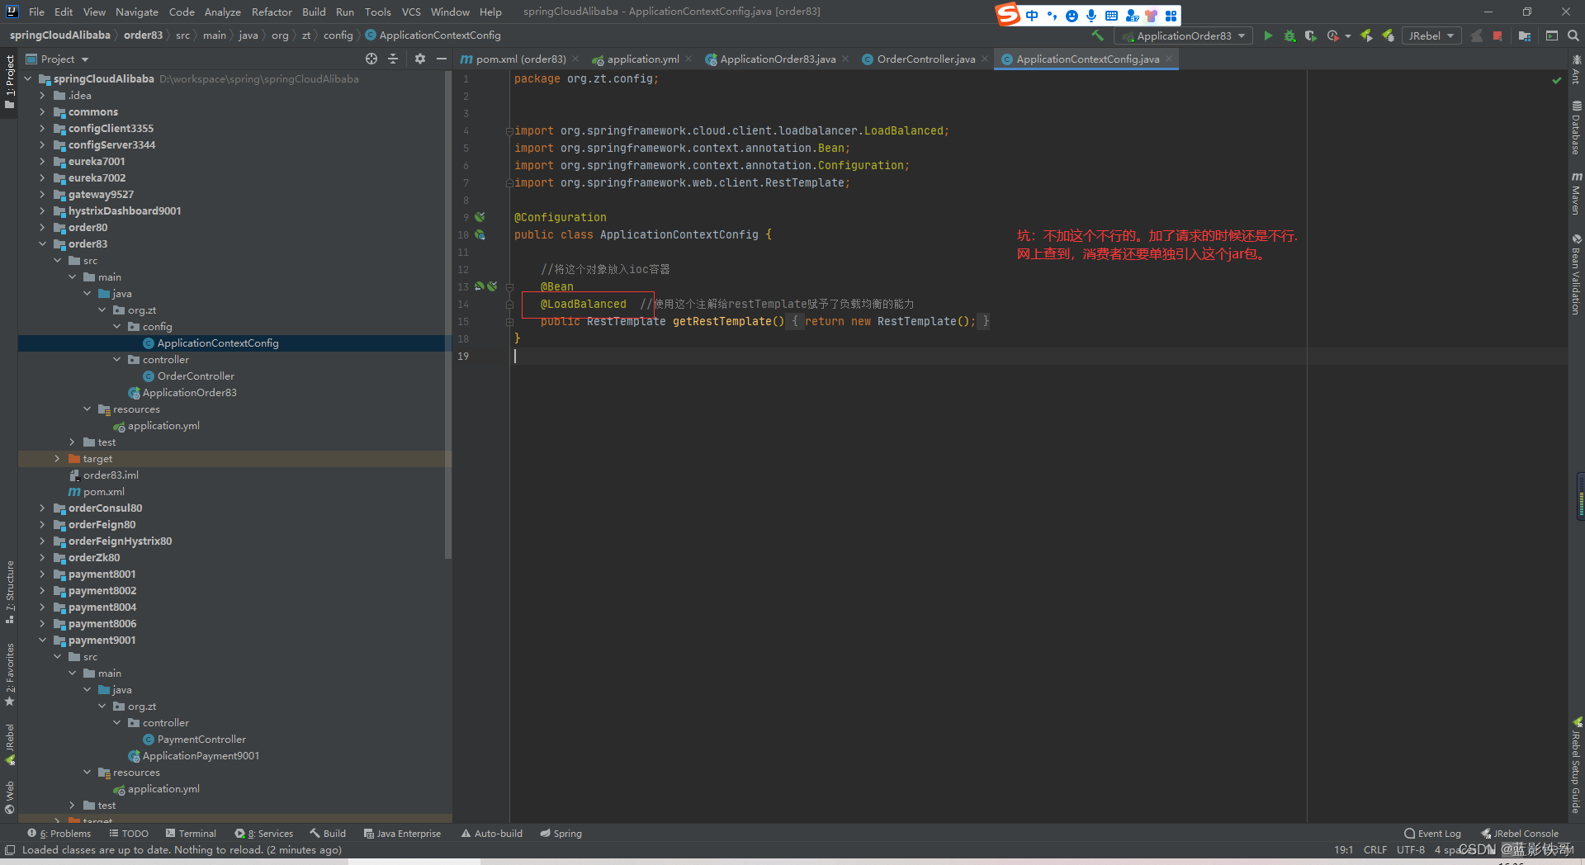Open the Spring tool window

coord(561,834)
